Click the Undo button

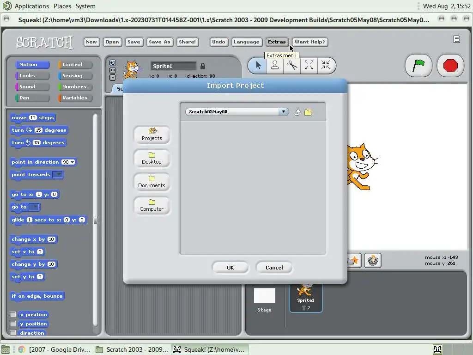tap(218, 42)
